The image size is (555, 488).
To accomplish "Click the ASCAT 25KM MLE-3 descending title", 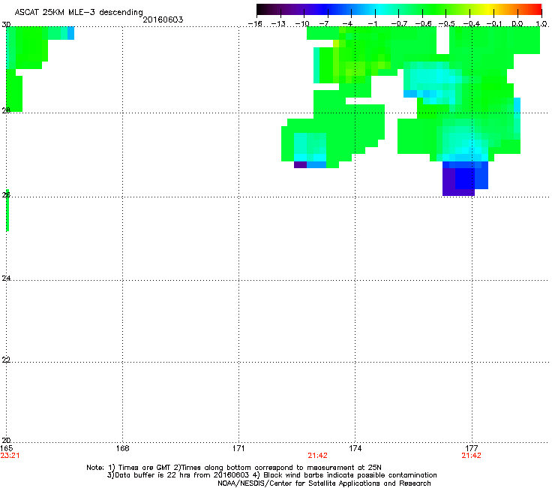I will (79, 12).
